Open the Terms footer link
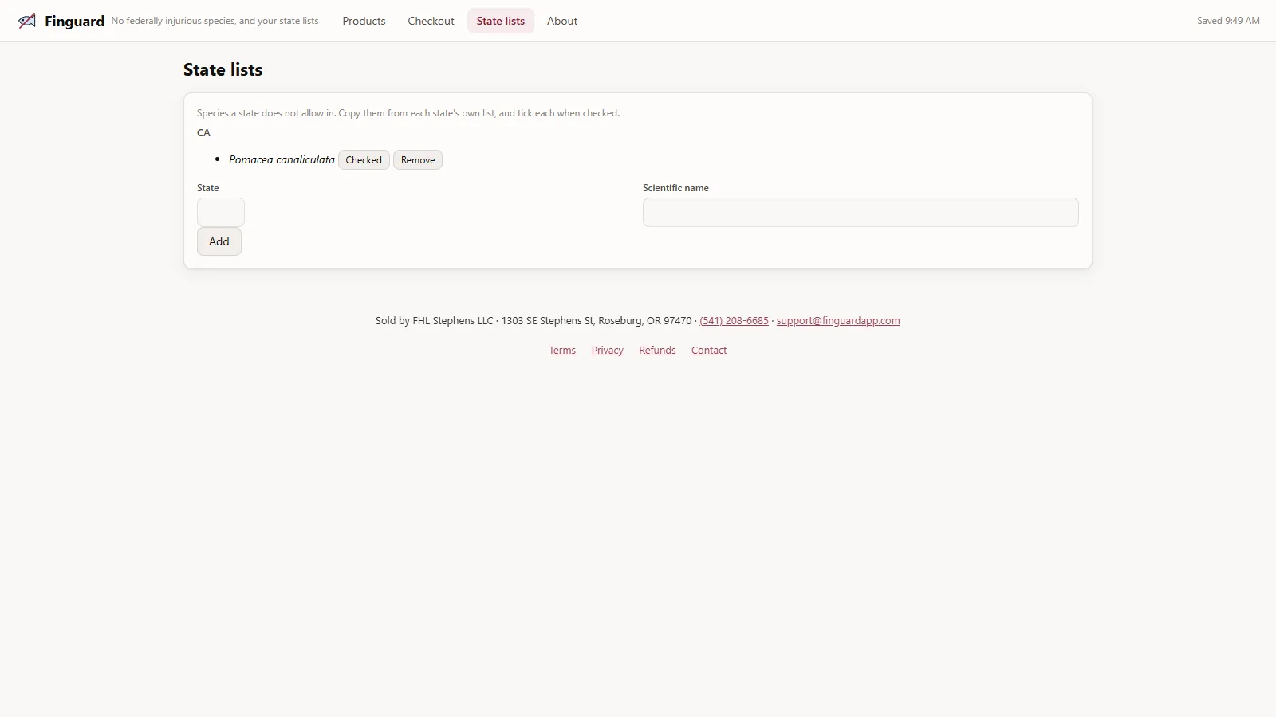1276x717 pixels. coord(562,351)
